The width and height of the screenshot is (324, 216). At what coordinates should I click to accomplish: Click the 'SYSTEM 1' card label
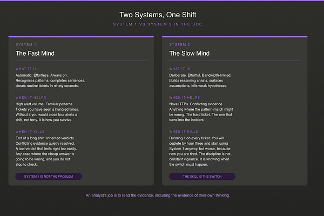[26, 44]
